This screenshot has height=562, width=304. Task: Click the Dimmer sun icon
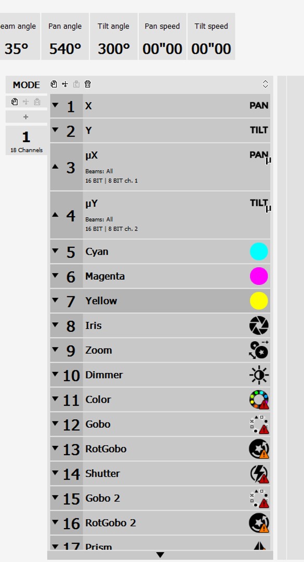coord(259,375)
